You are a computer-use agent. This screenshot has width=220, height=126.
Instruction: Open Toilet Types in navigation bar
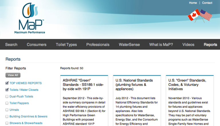[x=66, y=45]
